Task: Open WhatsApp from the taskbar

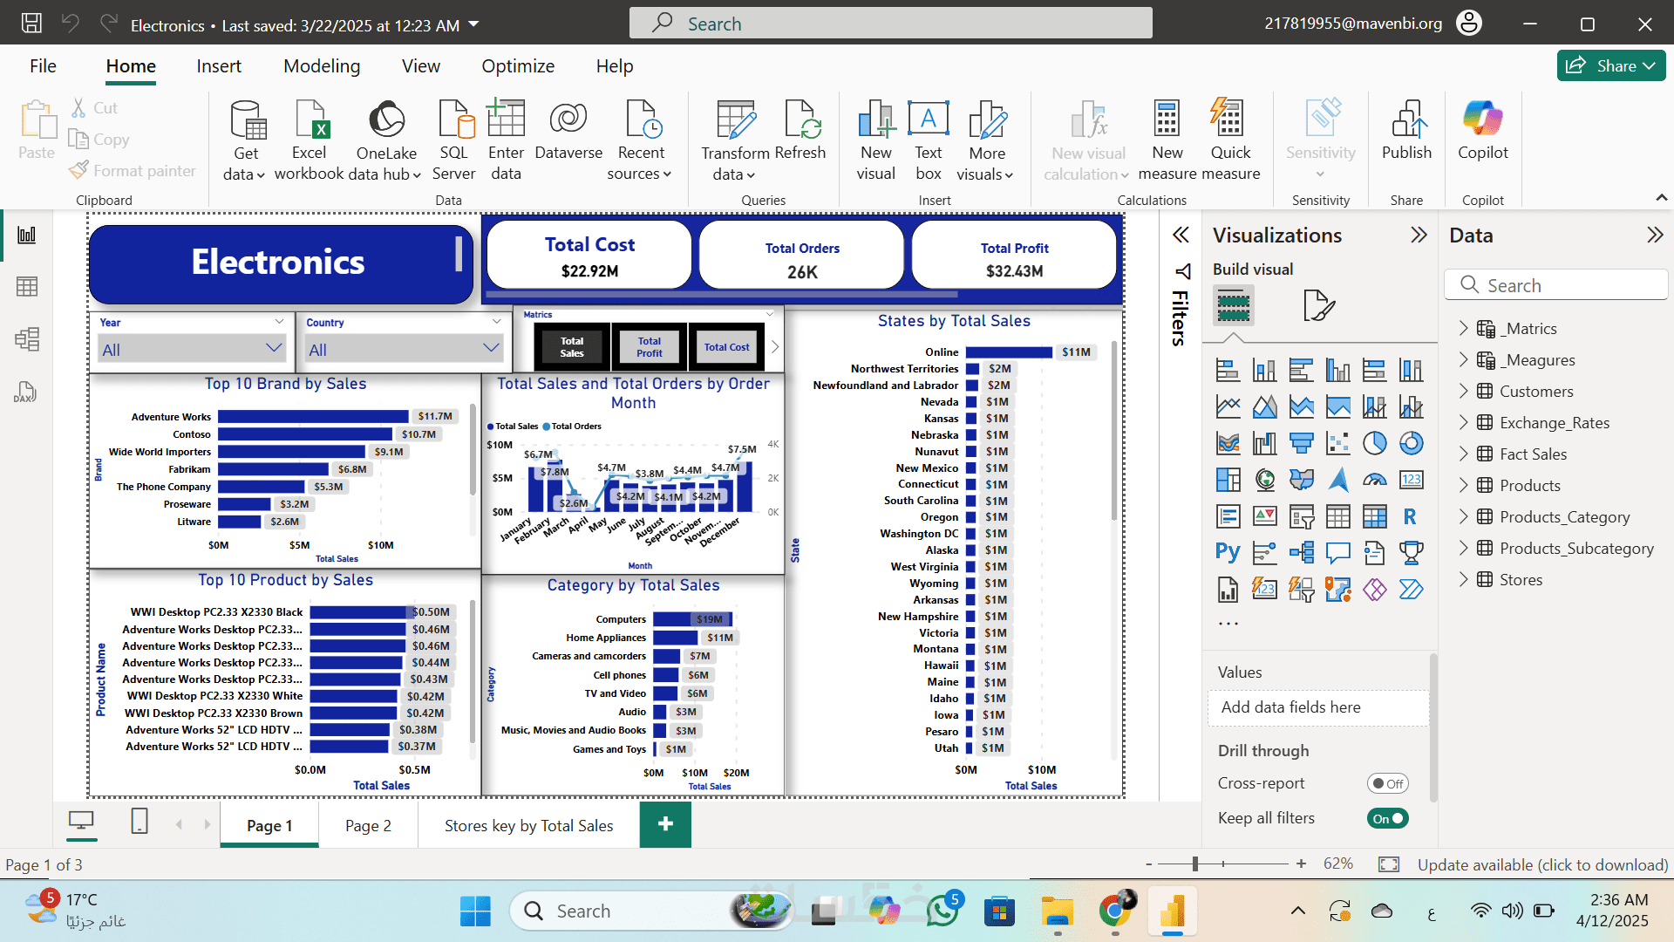Action: point(942,911)
